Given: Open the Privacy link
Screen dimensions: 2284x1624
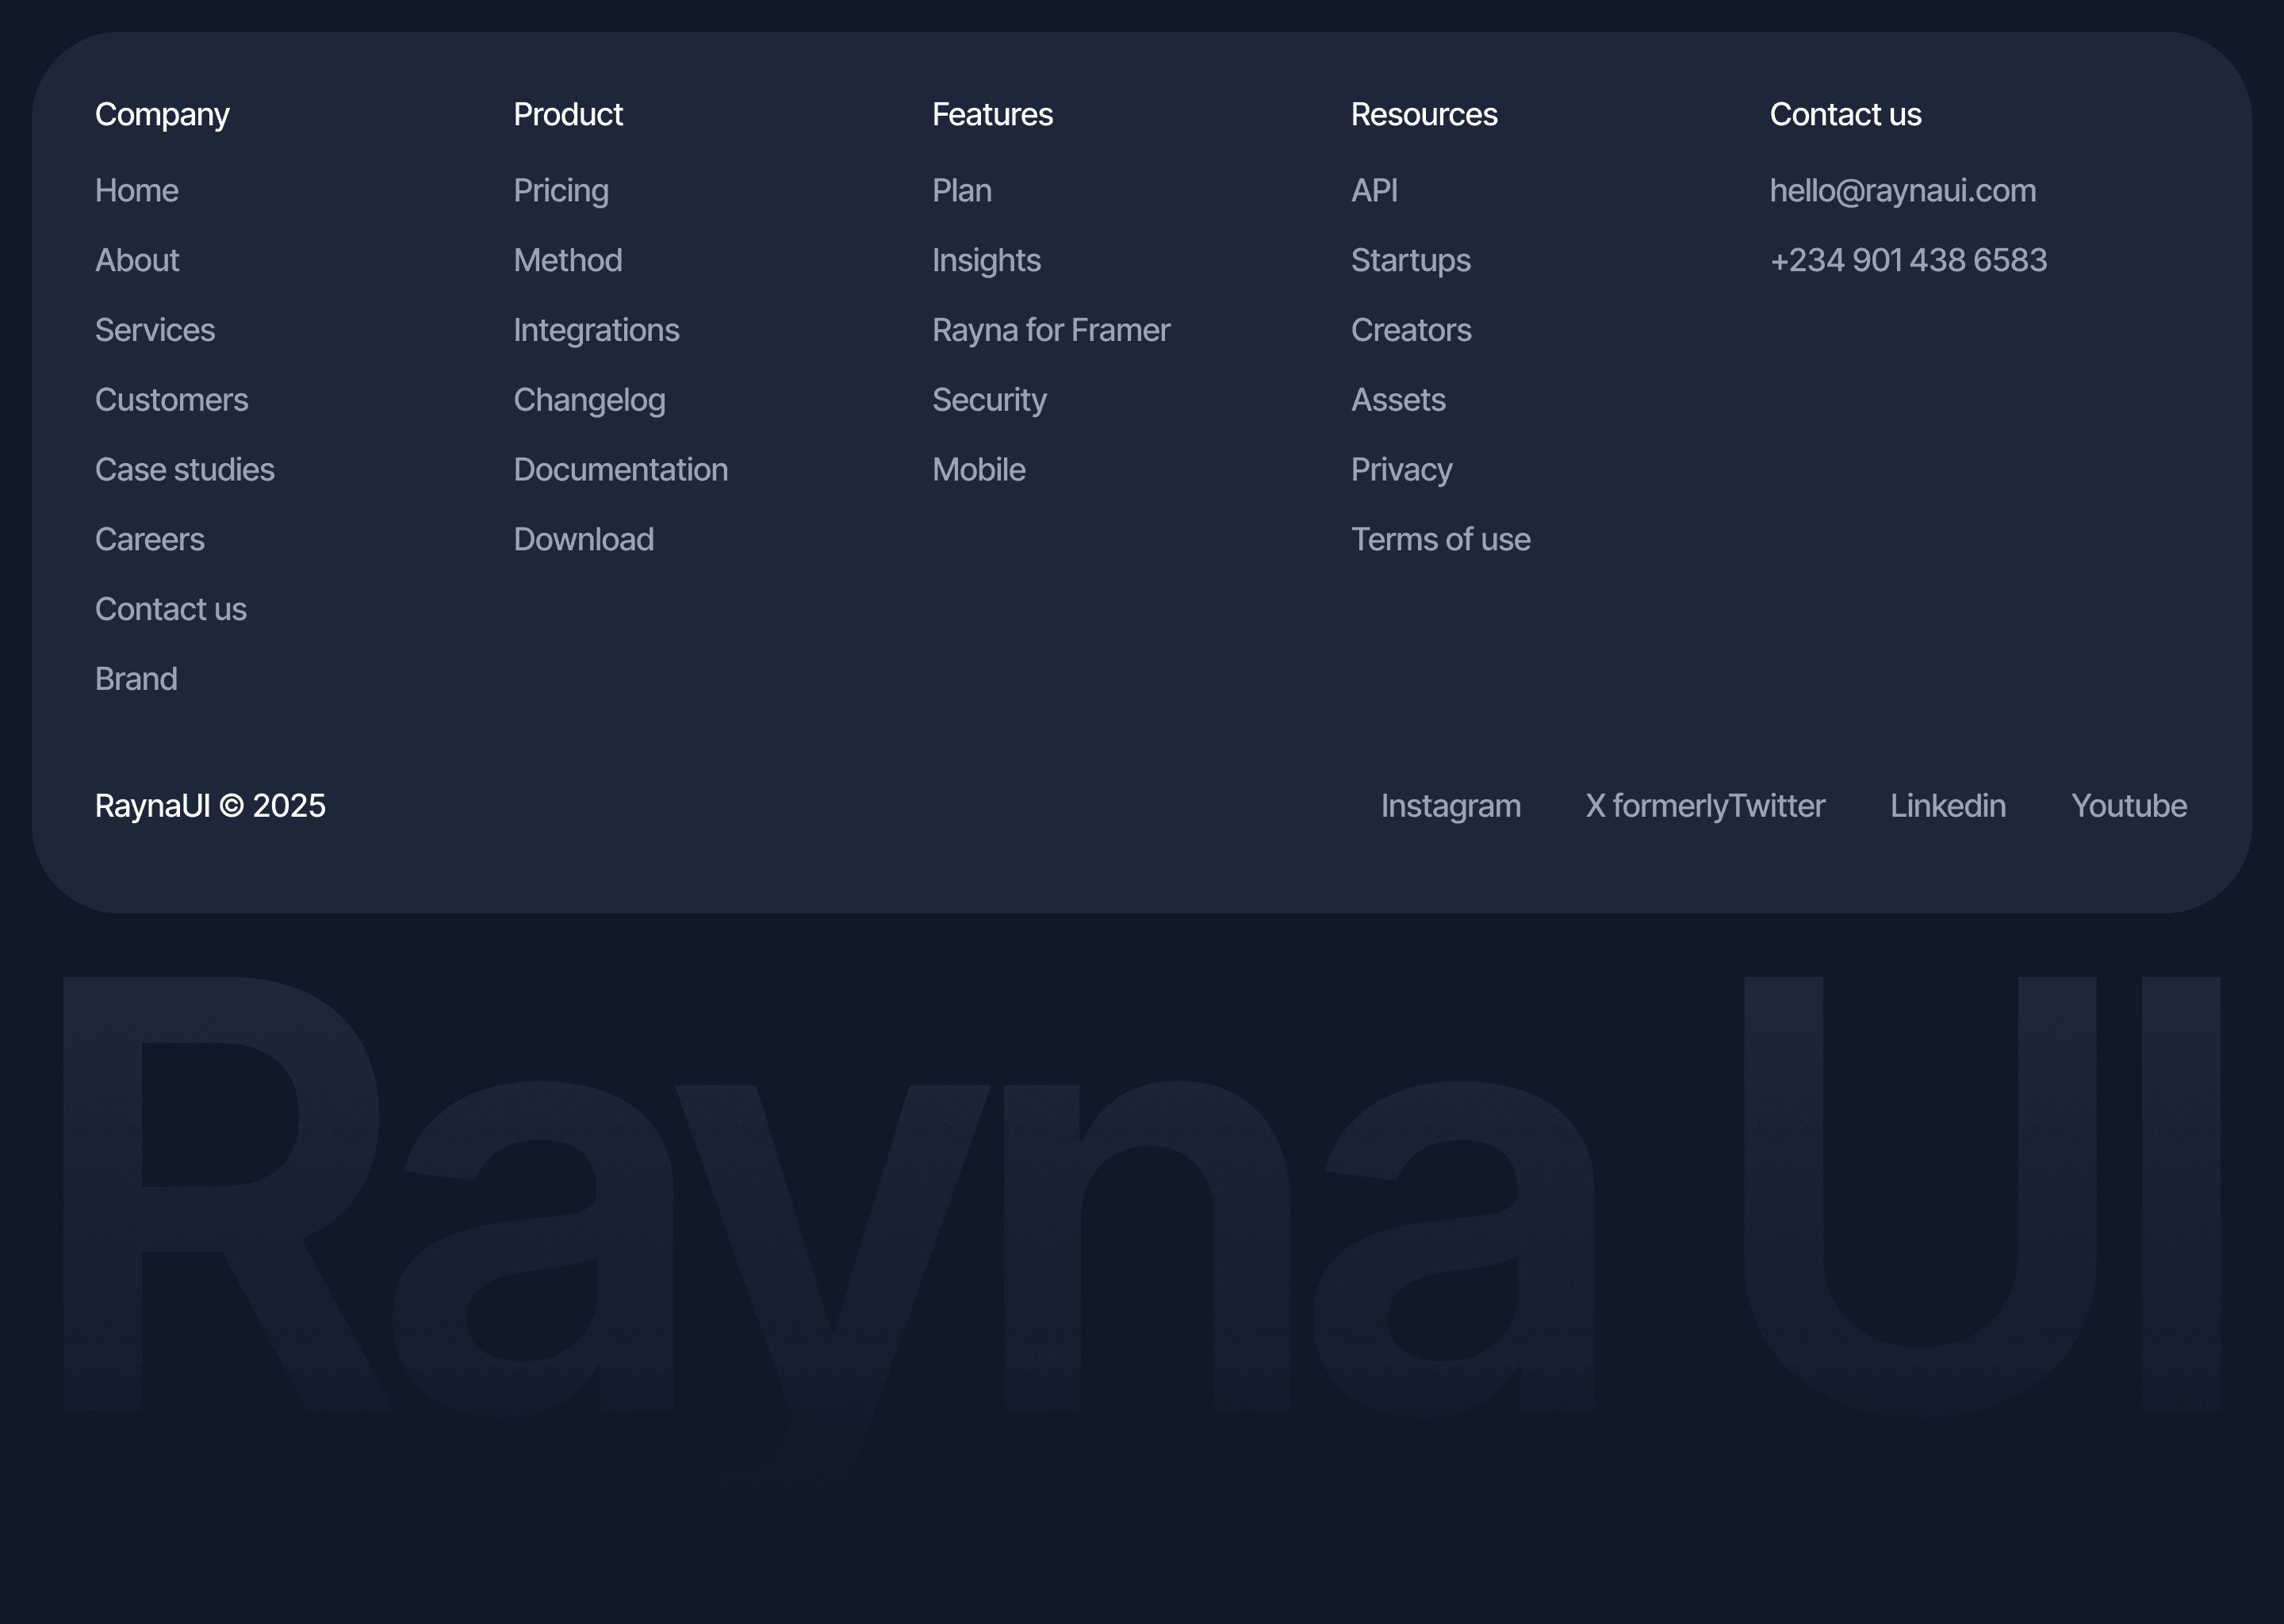Looking at the screenshot, I should point(1401,469).
